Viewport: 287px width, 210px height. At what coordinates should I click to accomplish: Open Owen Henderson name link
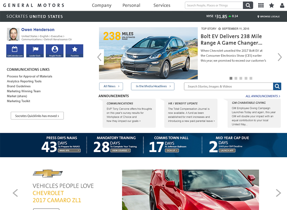[38, 30]
